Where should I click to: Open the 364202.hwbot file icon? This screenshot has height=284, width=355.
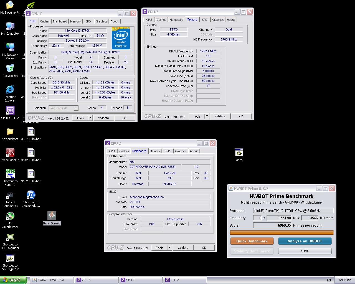coord(31,155)
